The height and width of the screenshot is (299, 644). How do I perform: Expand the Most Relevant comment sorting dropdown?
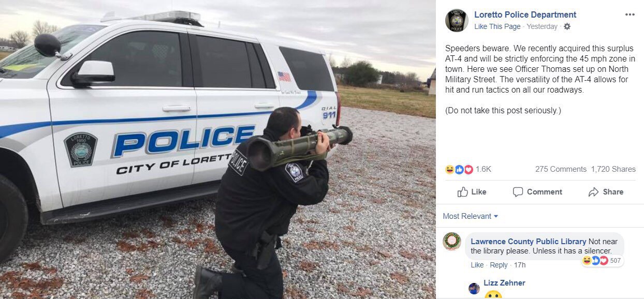click(x=471, y=216)
